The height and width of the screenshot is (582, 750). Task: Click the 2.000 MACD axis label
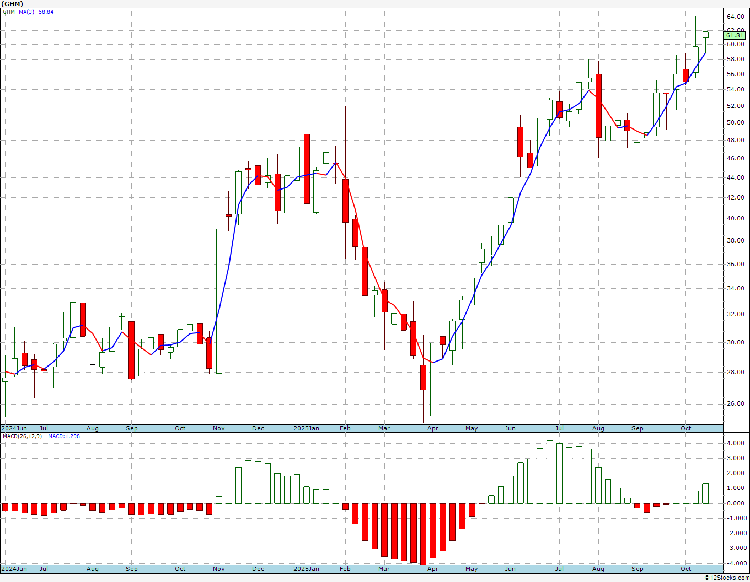click(x=736, y=473)
